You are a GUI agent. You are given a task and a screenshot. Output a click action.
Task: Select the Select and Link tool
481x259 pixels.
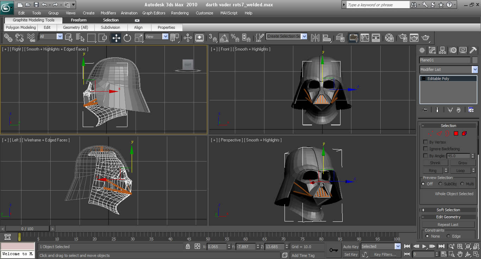coord(8,37)
